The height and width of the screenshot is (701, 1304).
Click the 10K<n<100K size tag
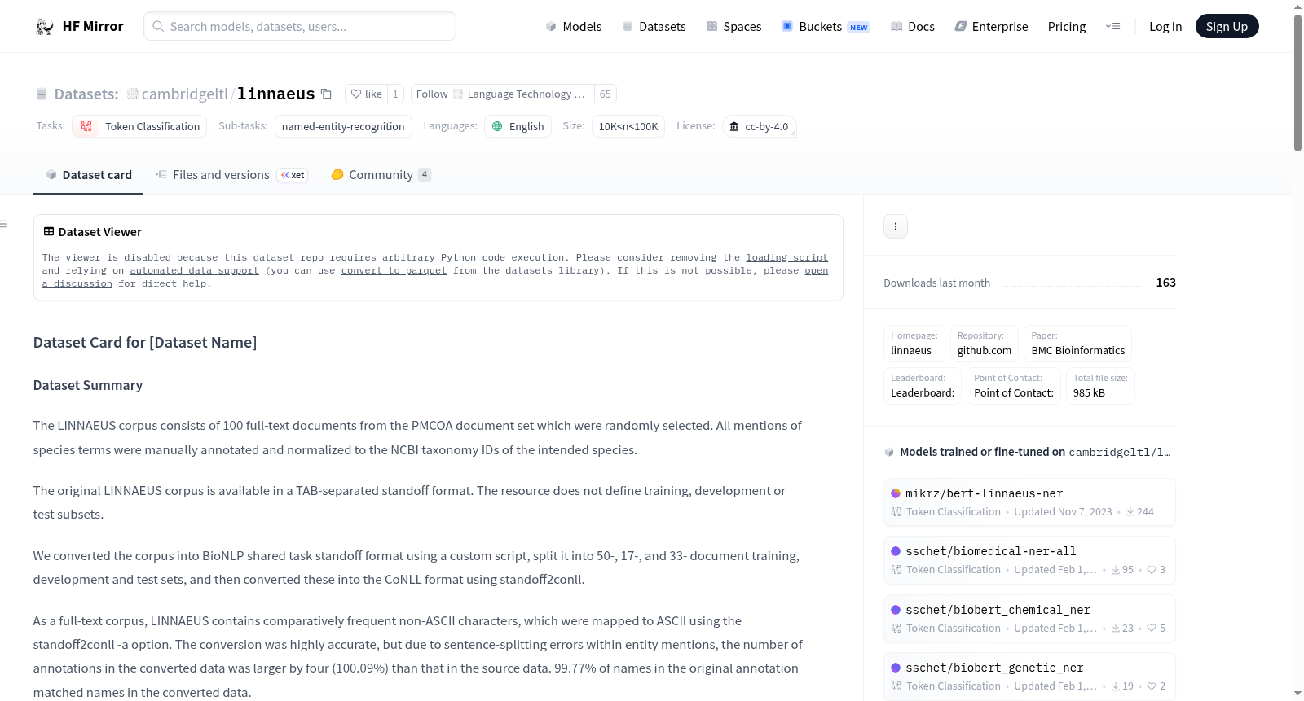[628, 126]
